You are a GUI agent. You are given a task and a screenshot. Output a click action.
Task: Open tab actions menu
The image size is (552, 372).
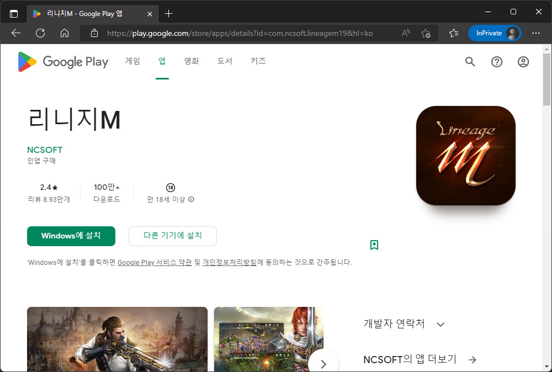pos(14,14)
